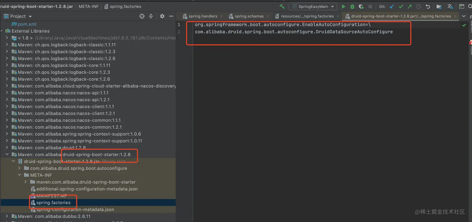This screenshot has height=222, width=472.
Task: Select Maven: com.alibaba:dubbo:2.6.11 library
Action: 54,216
